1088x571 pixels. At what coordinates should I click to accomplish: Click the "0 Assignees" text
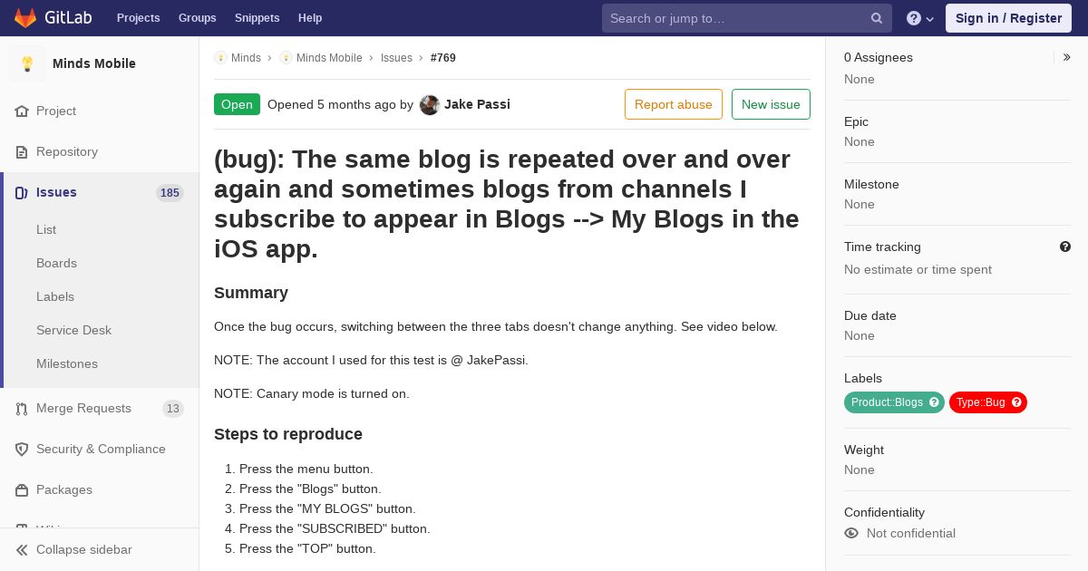coord(879,57)
